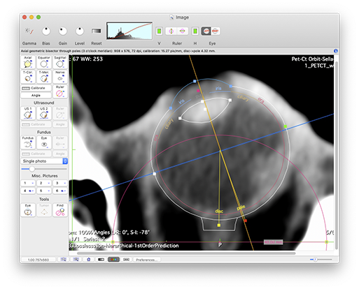This screenshot has width=359, height=289.
Task: Open Misc. Pictures slot 3 menu
Action: coord(60,183)
